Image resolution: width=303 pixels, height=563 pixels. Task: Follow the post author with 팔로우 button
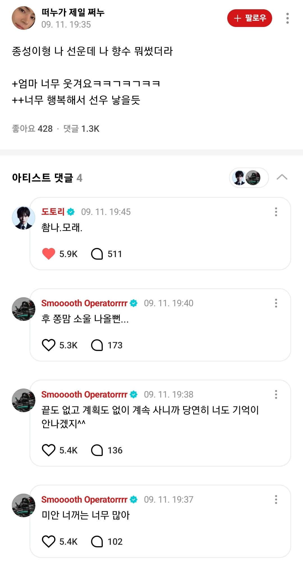tap(249, 18)
